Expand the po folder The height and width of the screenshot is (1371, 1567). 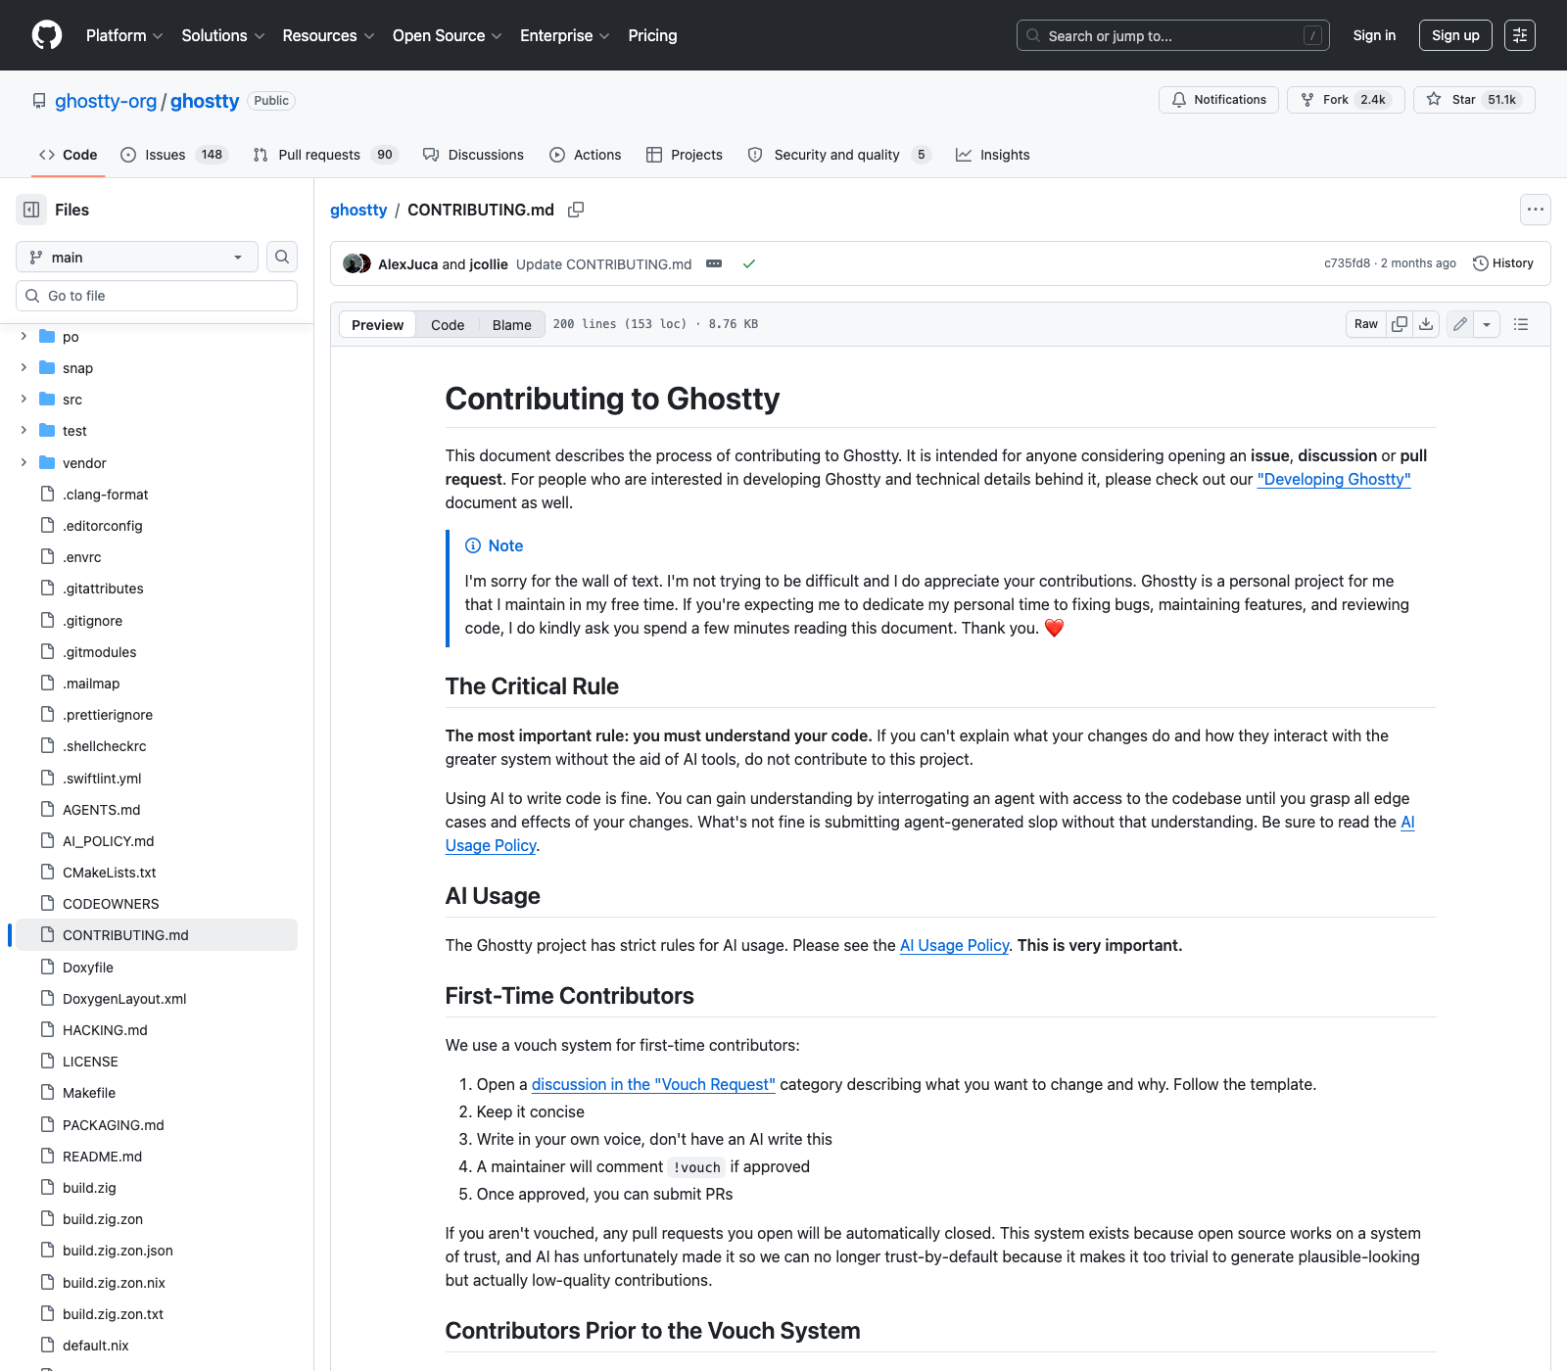point(24,336)
